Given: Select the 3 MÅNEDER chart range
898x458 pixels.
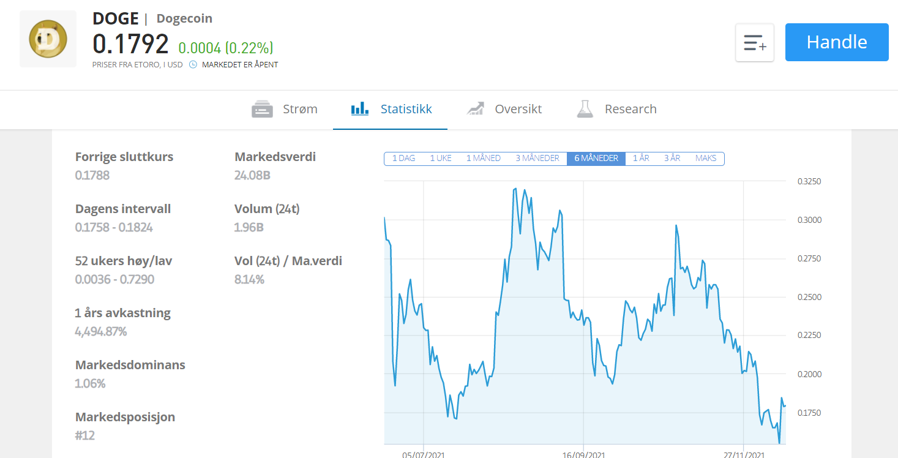Looking at the screenshot, I should point(537,159).
